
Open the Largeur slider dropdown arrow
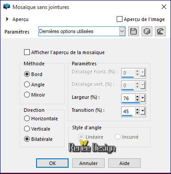point(142,98)
